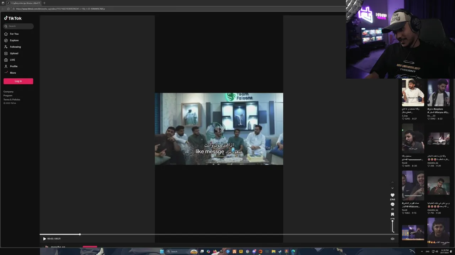The image size is (455, 255).
Task: Click the 3_5op username link
Action: 405,116
